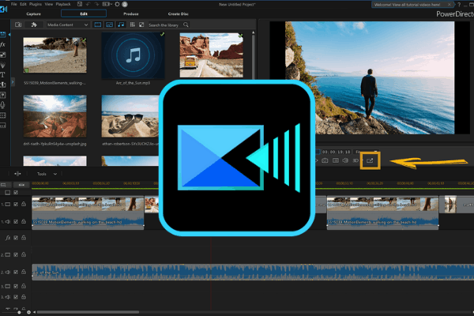Viewport: 474px width, 316px height.
Task: Switch to the Produce tab
Action: (x=131, y=14)
